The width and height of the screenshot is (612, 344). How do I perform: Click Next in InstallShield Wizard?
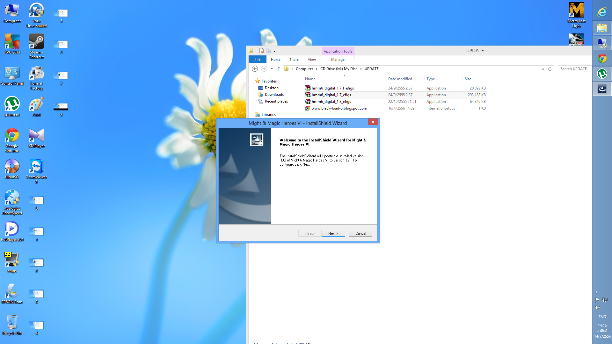(x=333, y=233)
